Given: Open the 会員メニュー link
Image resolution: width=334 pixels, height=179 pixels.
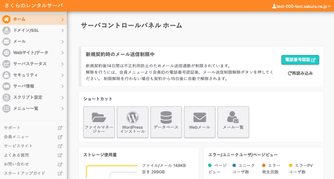Looking at the screenshot, I should (16, 137).
